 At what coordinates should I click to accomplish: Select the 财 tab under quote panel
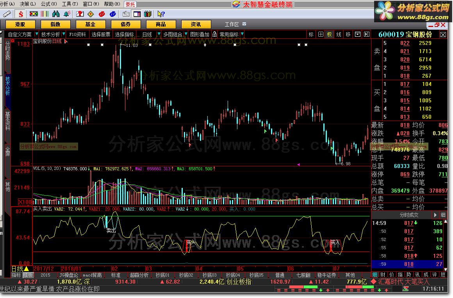[383, 275]
